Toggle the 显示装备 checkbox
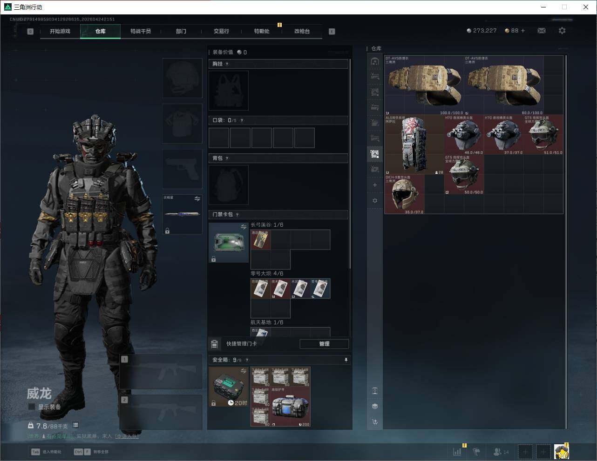Viewport: 597px width, 461px height. (32, 407)
